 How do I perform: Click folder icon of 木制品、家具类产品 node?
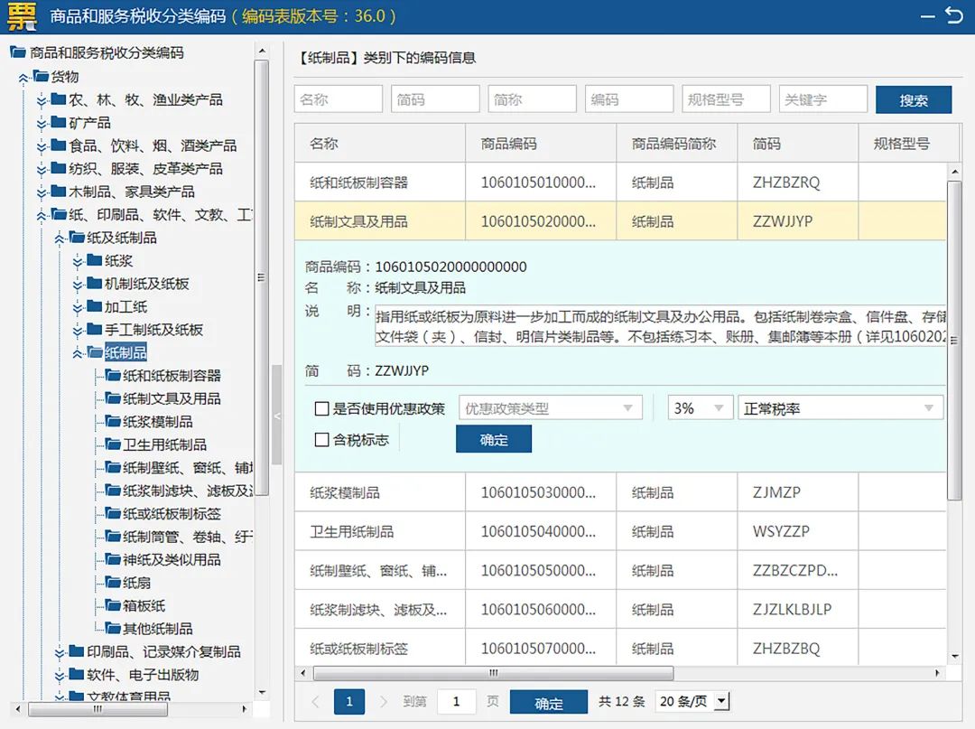point(59,191)
